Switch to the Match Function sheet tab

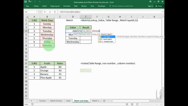(x=56, y=101)
